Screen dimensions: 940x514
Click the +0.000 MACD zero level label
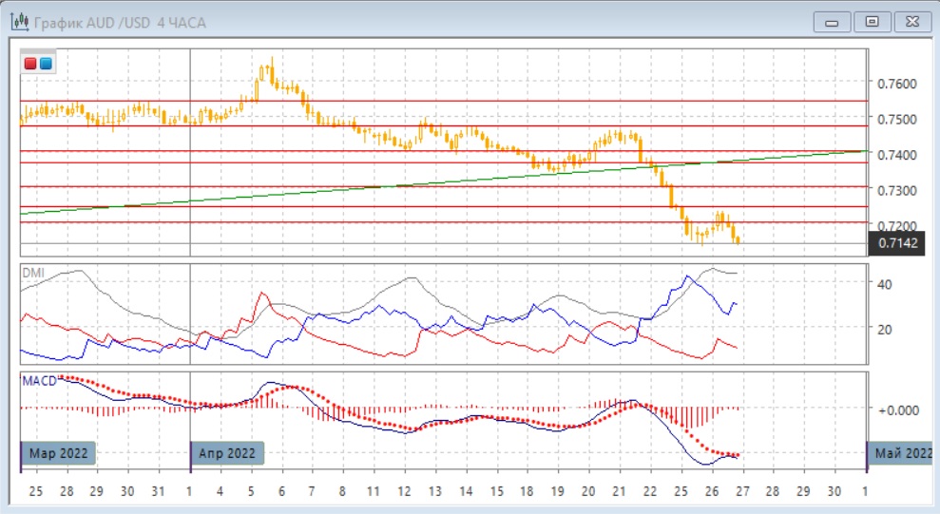[x=895, y=409]
